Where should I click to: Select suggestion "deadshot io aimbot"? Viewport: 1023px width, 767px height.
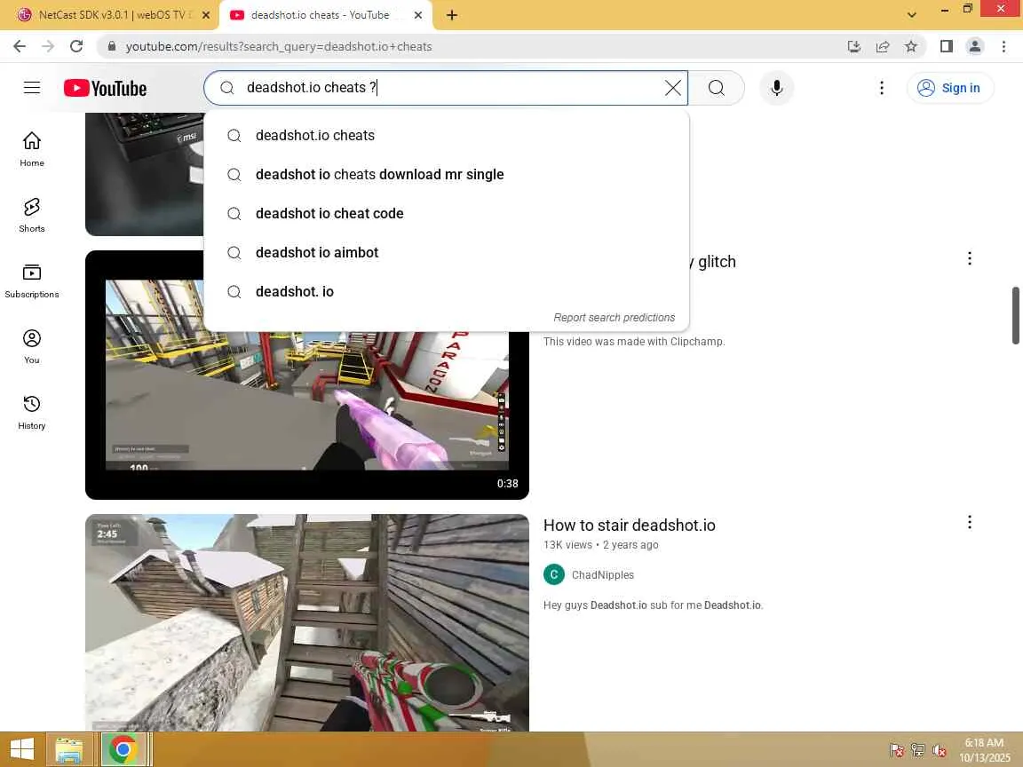click(x=447, y=252)
